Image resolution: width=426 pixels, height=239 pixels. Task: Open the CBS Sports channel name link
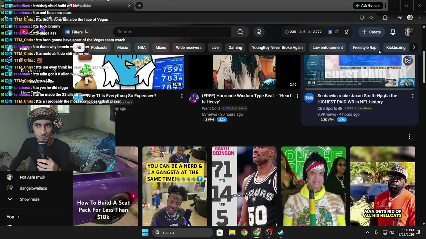point(327,108)
